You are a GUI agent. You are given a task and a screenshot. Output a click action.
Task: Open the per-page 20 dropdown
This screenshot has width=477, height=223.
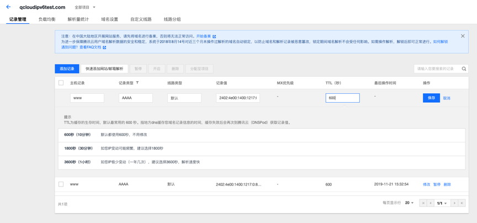tap(409, 203)
